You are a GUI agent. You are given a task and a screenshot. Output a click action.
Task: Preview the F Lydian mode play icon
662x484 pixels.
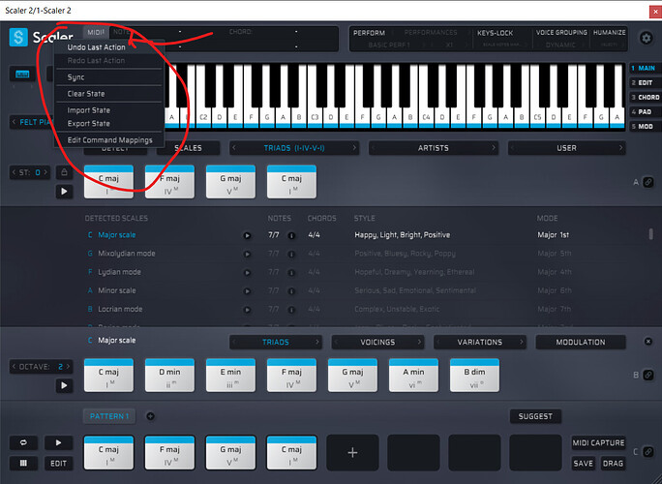click(x=247, y=272)
